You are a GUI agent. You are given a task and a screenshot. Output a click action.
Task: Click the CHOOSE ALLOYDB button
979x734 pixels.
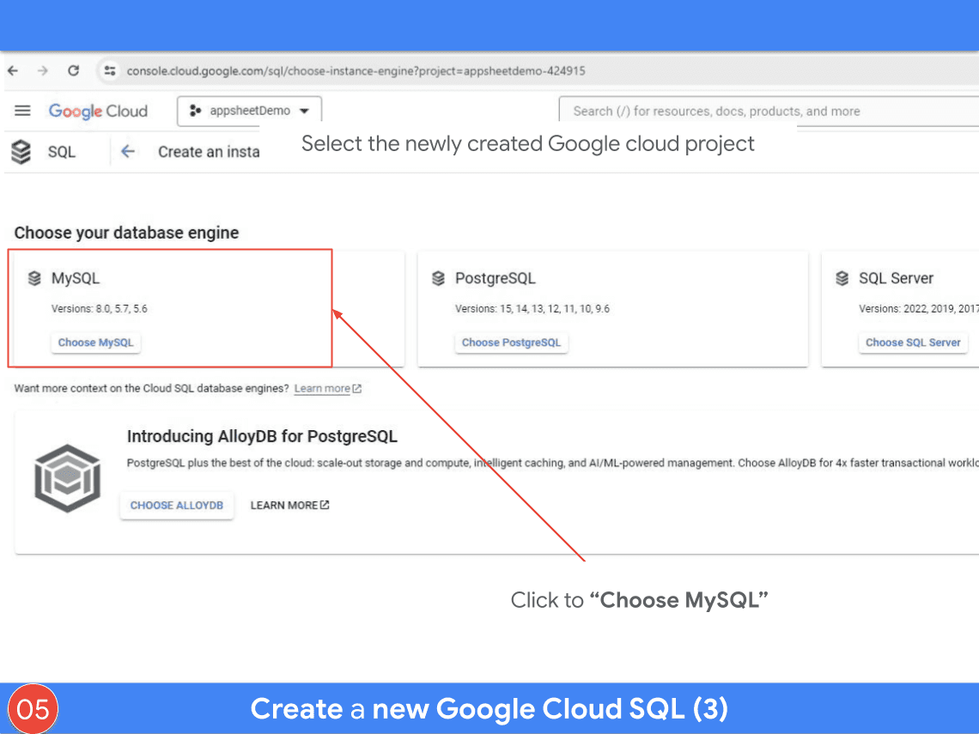point(176,506)
